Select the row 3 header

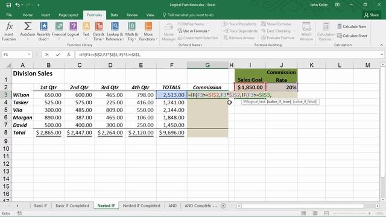click(5, 95)
